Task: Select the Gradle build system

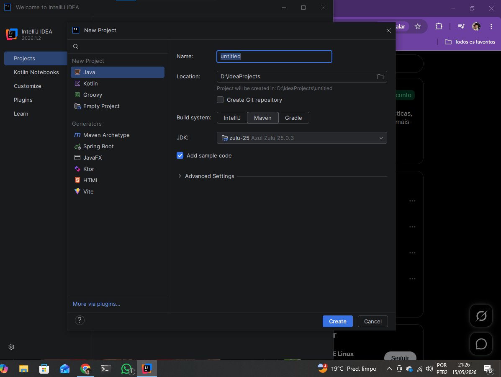Action: (x=293, y=118)
